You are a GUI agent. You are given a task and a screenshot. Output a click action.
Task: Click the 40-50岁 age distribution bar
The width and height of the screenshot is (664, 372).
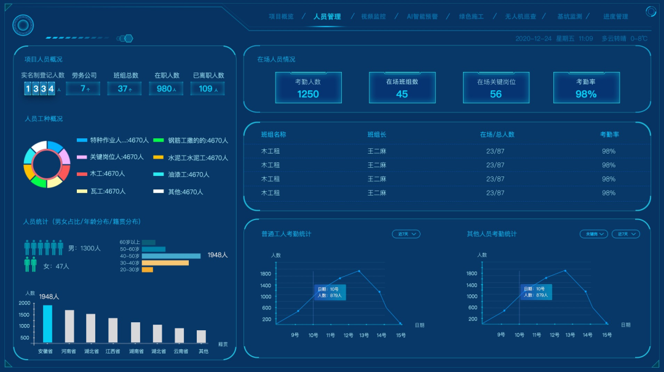click(171, 256)
